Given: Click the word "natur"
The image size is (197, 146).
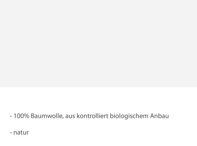Looking at the screenshot, I should pos(21,133).
